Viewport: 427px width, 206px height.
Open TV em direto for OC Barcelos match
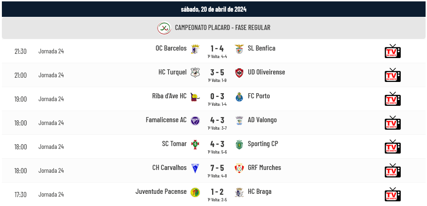392,51
